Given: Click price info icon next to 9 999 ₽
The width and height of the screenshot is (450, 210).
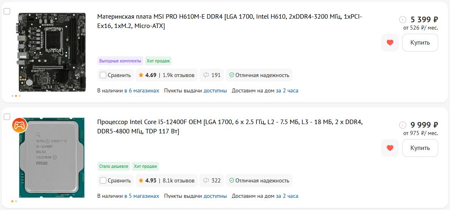Looking at the screenshot, I should 403,125.
